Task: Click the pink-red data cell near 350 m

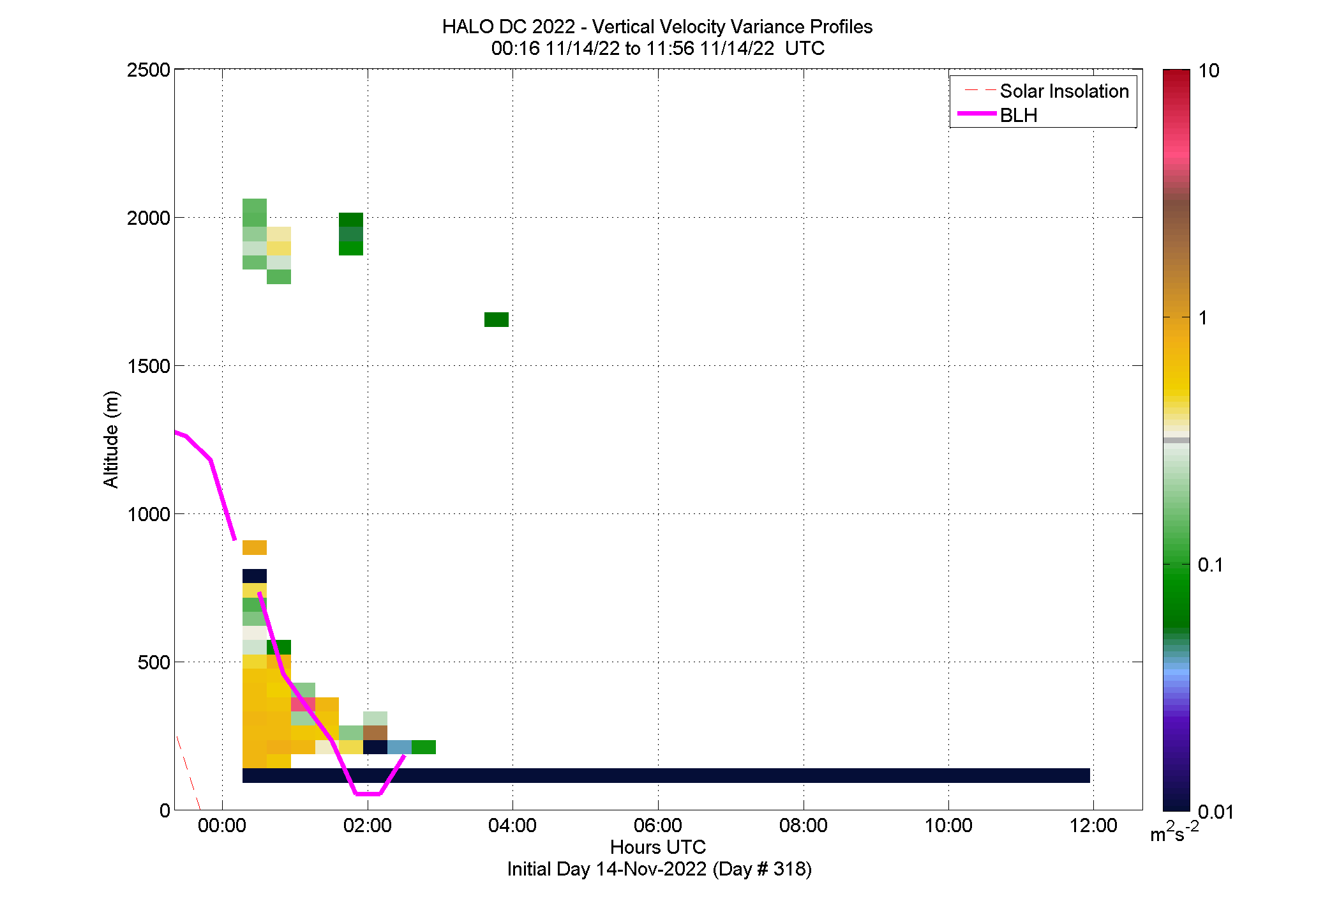Action: [303, 704]
